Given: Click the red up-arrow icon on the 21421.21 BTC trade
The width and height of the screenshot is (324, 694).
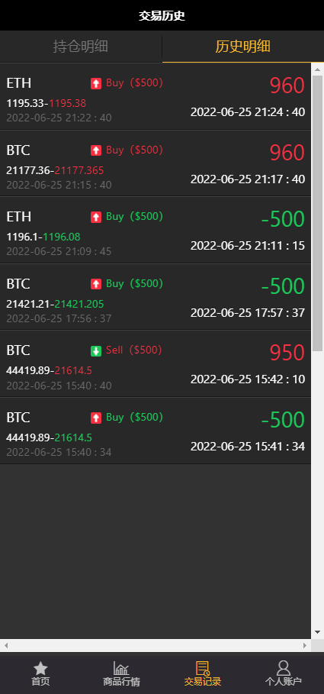Looking at the screenshot, I should click(96, 284).
